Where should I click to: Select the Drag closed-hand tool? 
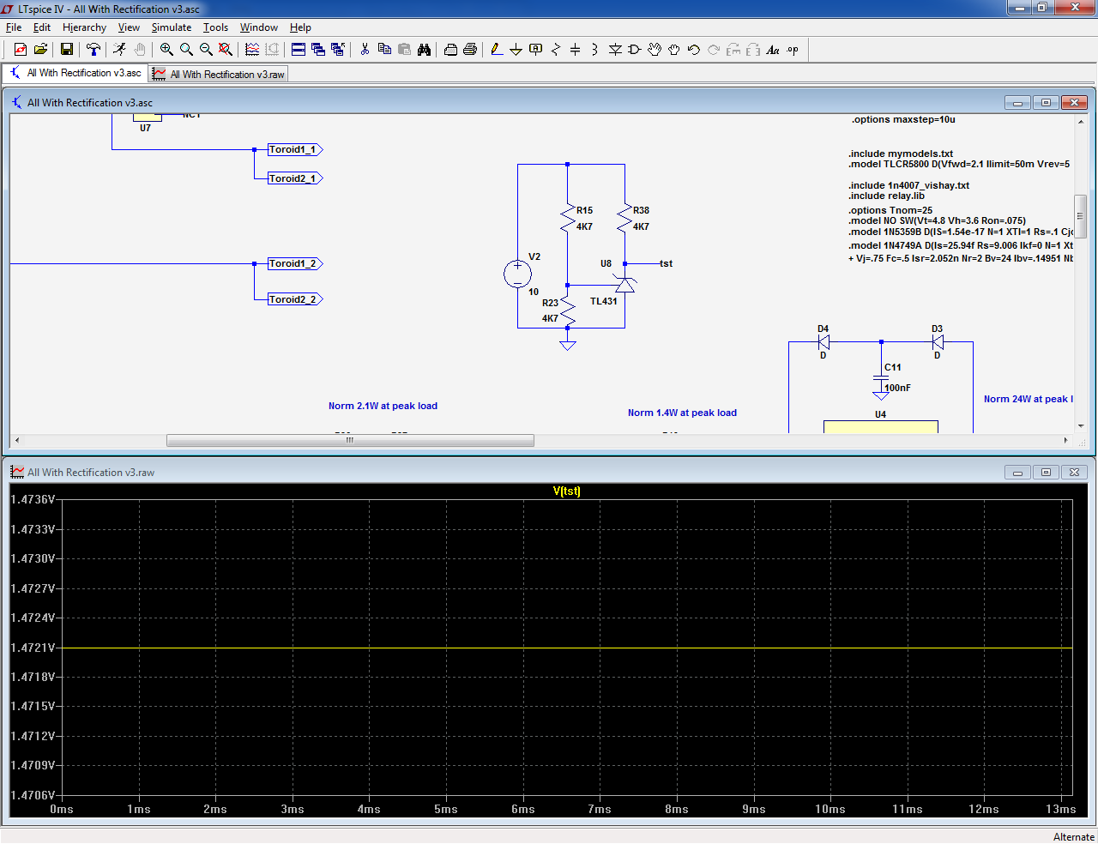point(674,50)
